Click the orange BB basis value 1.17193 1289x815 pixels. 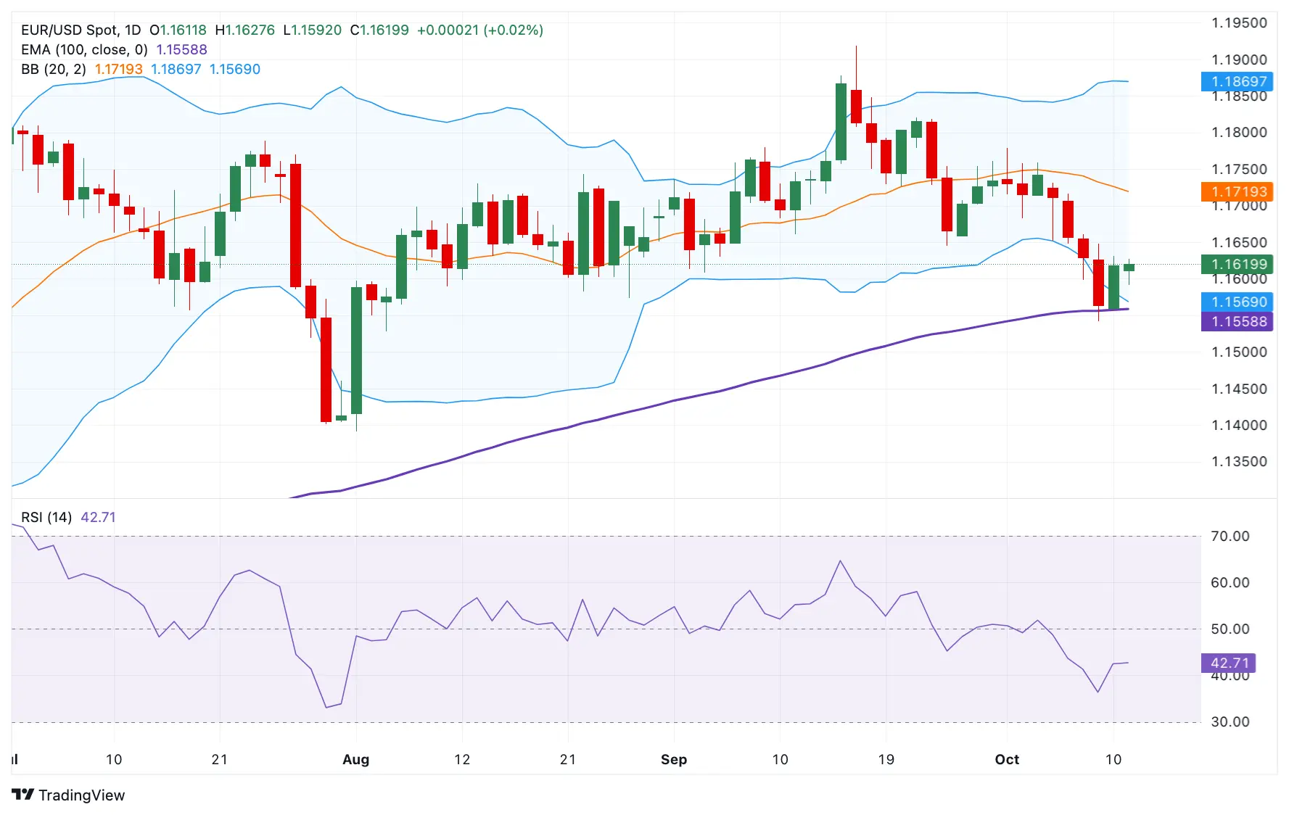pyautogui.click(x=118, y=69)
